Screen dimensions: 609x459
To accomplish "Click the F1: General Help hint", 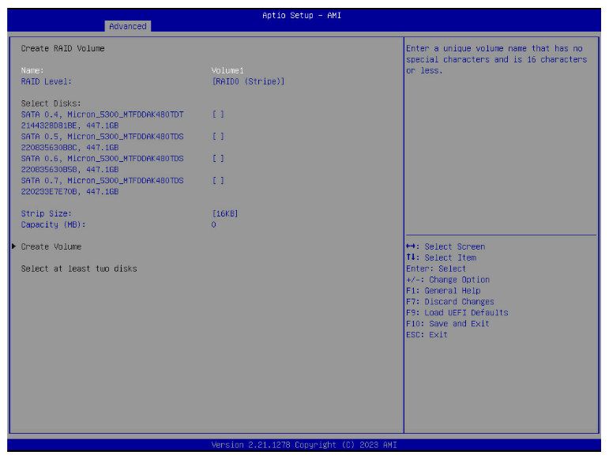I will point(444,291).
